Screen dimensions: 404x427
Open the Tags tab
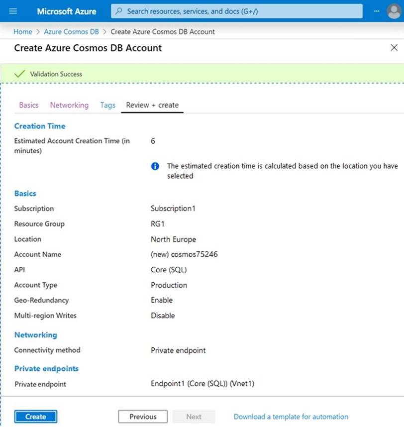[x=107, y=105]
